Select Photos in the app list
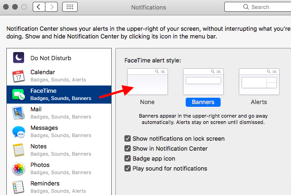The width and height of the screenshot is (291, 195). (x=59, y=168)
